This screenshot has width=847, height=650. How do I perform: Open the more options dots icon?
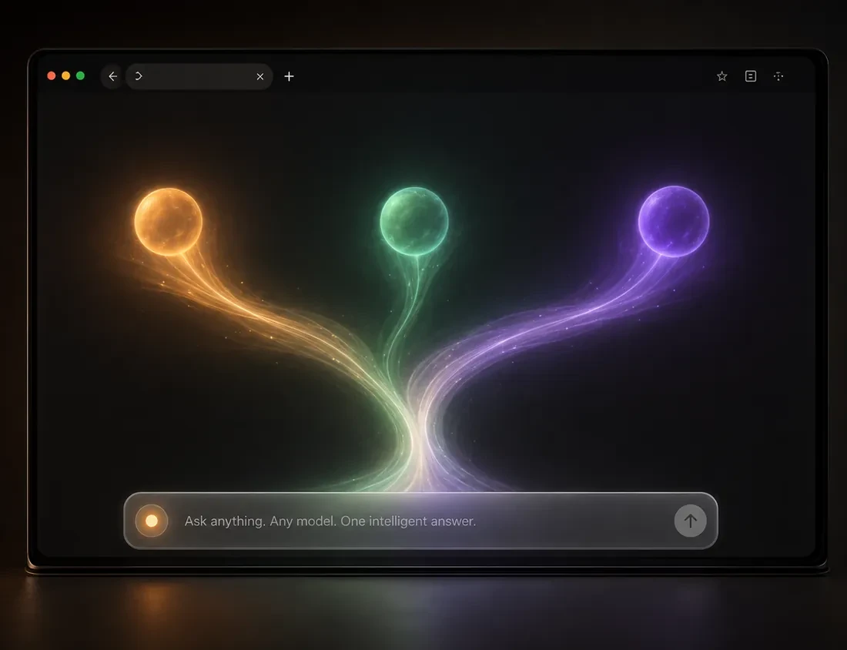[x=778, y=76]
